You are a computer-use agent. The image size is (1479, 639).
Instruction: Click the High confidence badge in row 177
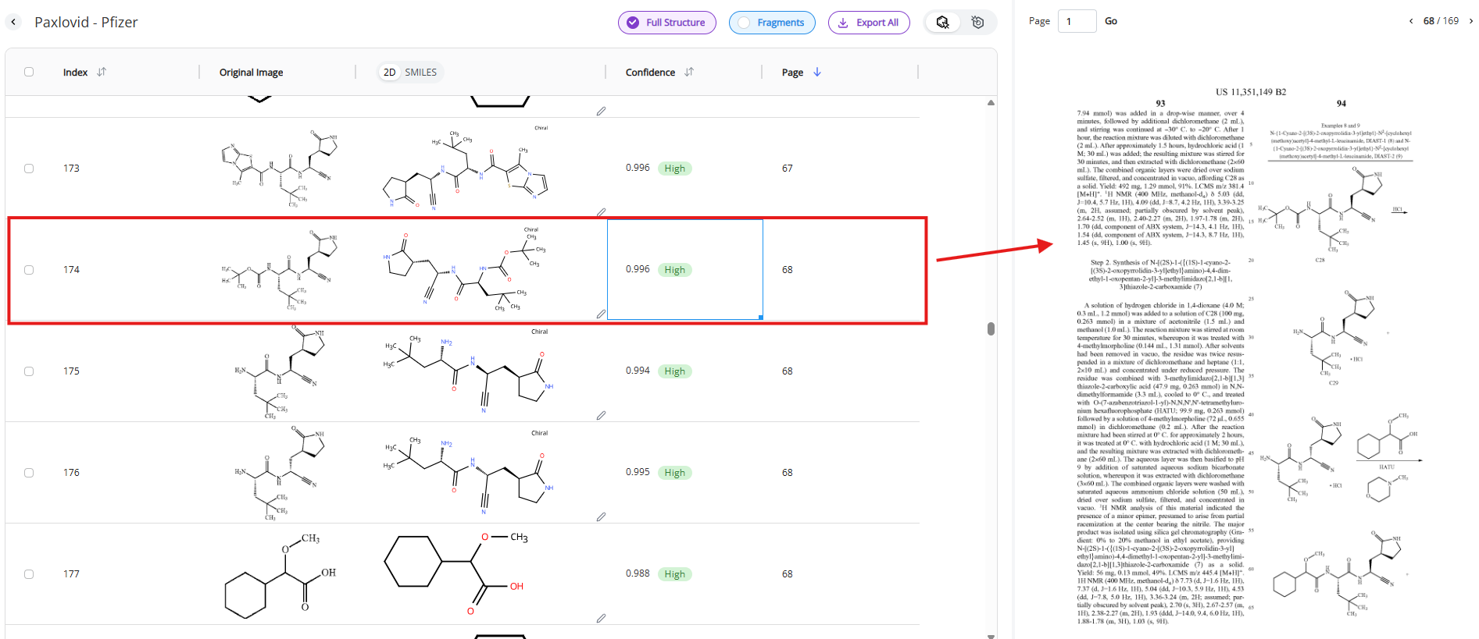[674, 574]
